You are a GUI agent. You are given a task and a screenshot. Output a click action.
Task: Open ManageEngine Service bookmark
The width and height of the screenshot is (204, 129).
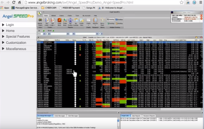tap(25, 8)
